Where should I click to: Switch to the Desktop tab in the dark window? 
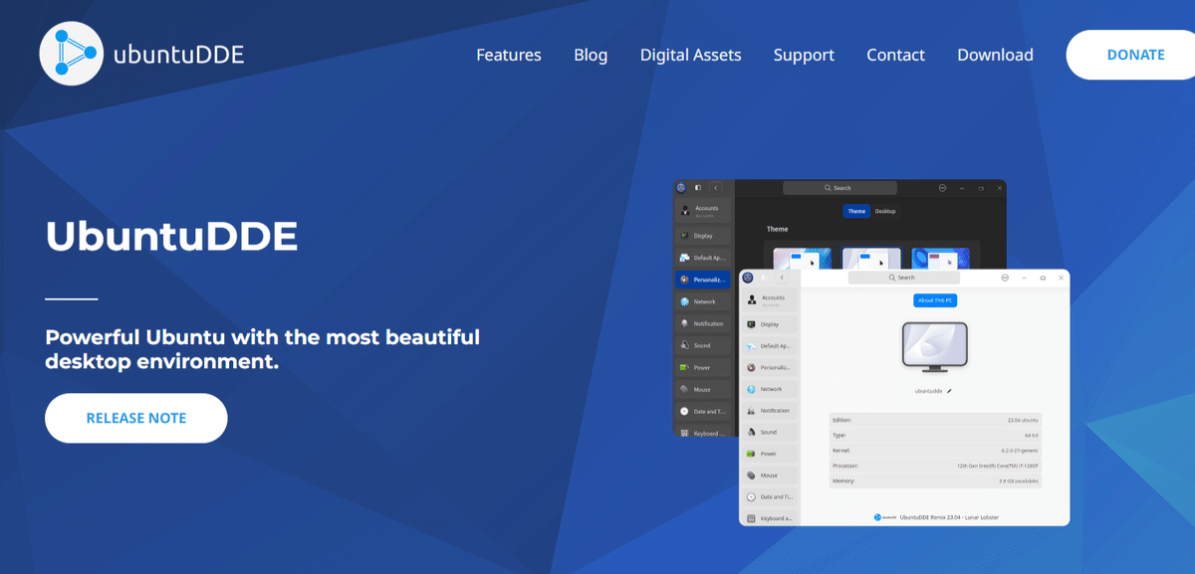(885, 211)
